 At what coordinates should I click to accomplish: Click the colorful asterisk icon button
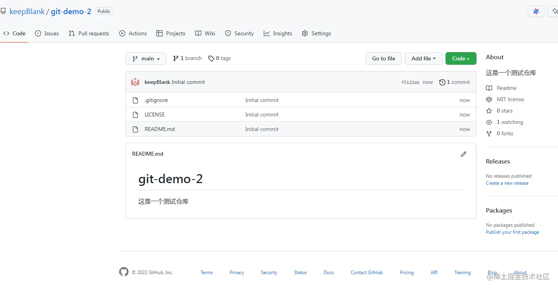click(536, 11)
